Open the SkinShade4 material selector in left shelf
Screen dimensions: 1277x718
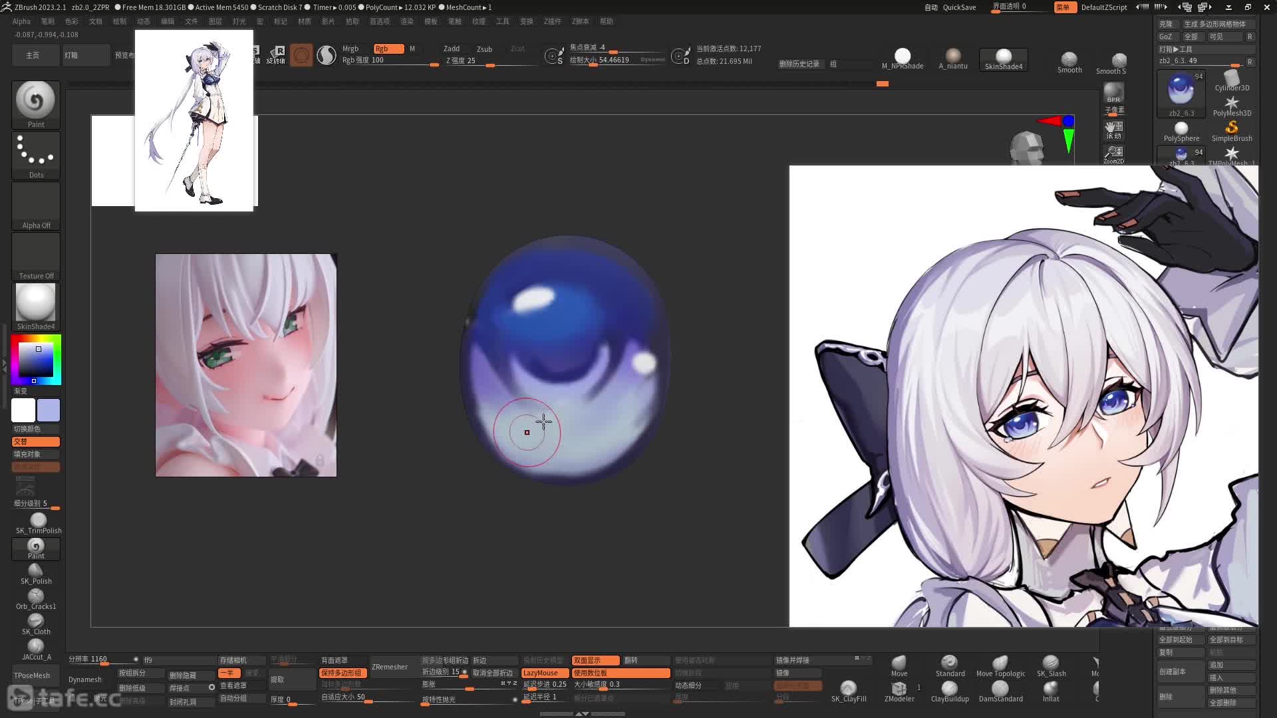click(36, 307)
